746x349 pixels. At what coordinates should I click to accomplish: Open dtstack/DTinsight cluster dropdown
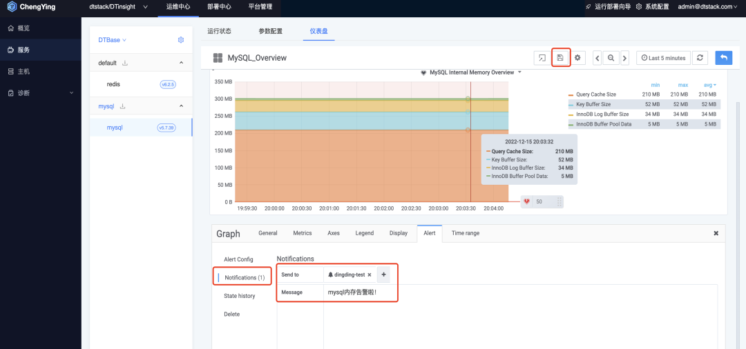(119, 7)
